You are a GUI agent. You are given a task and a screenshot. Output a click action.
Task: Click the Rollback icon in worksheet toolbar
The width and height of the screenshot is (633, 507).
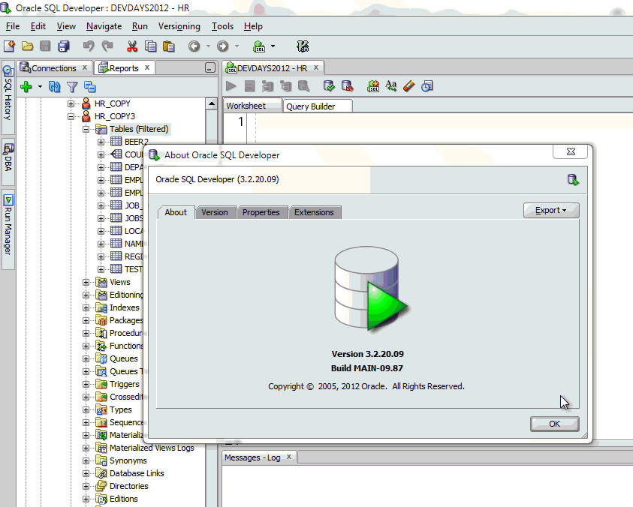347,87
